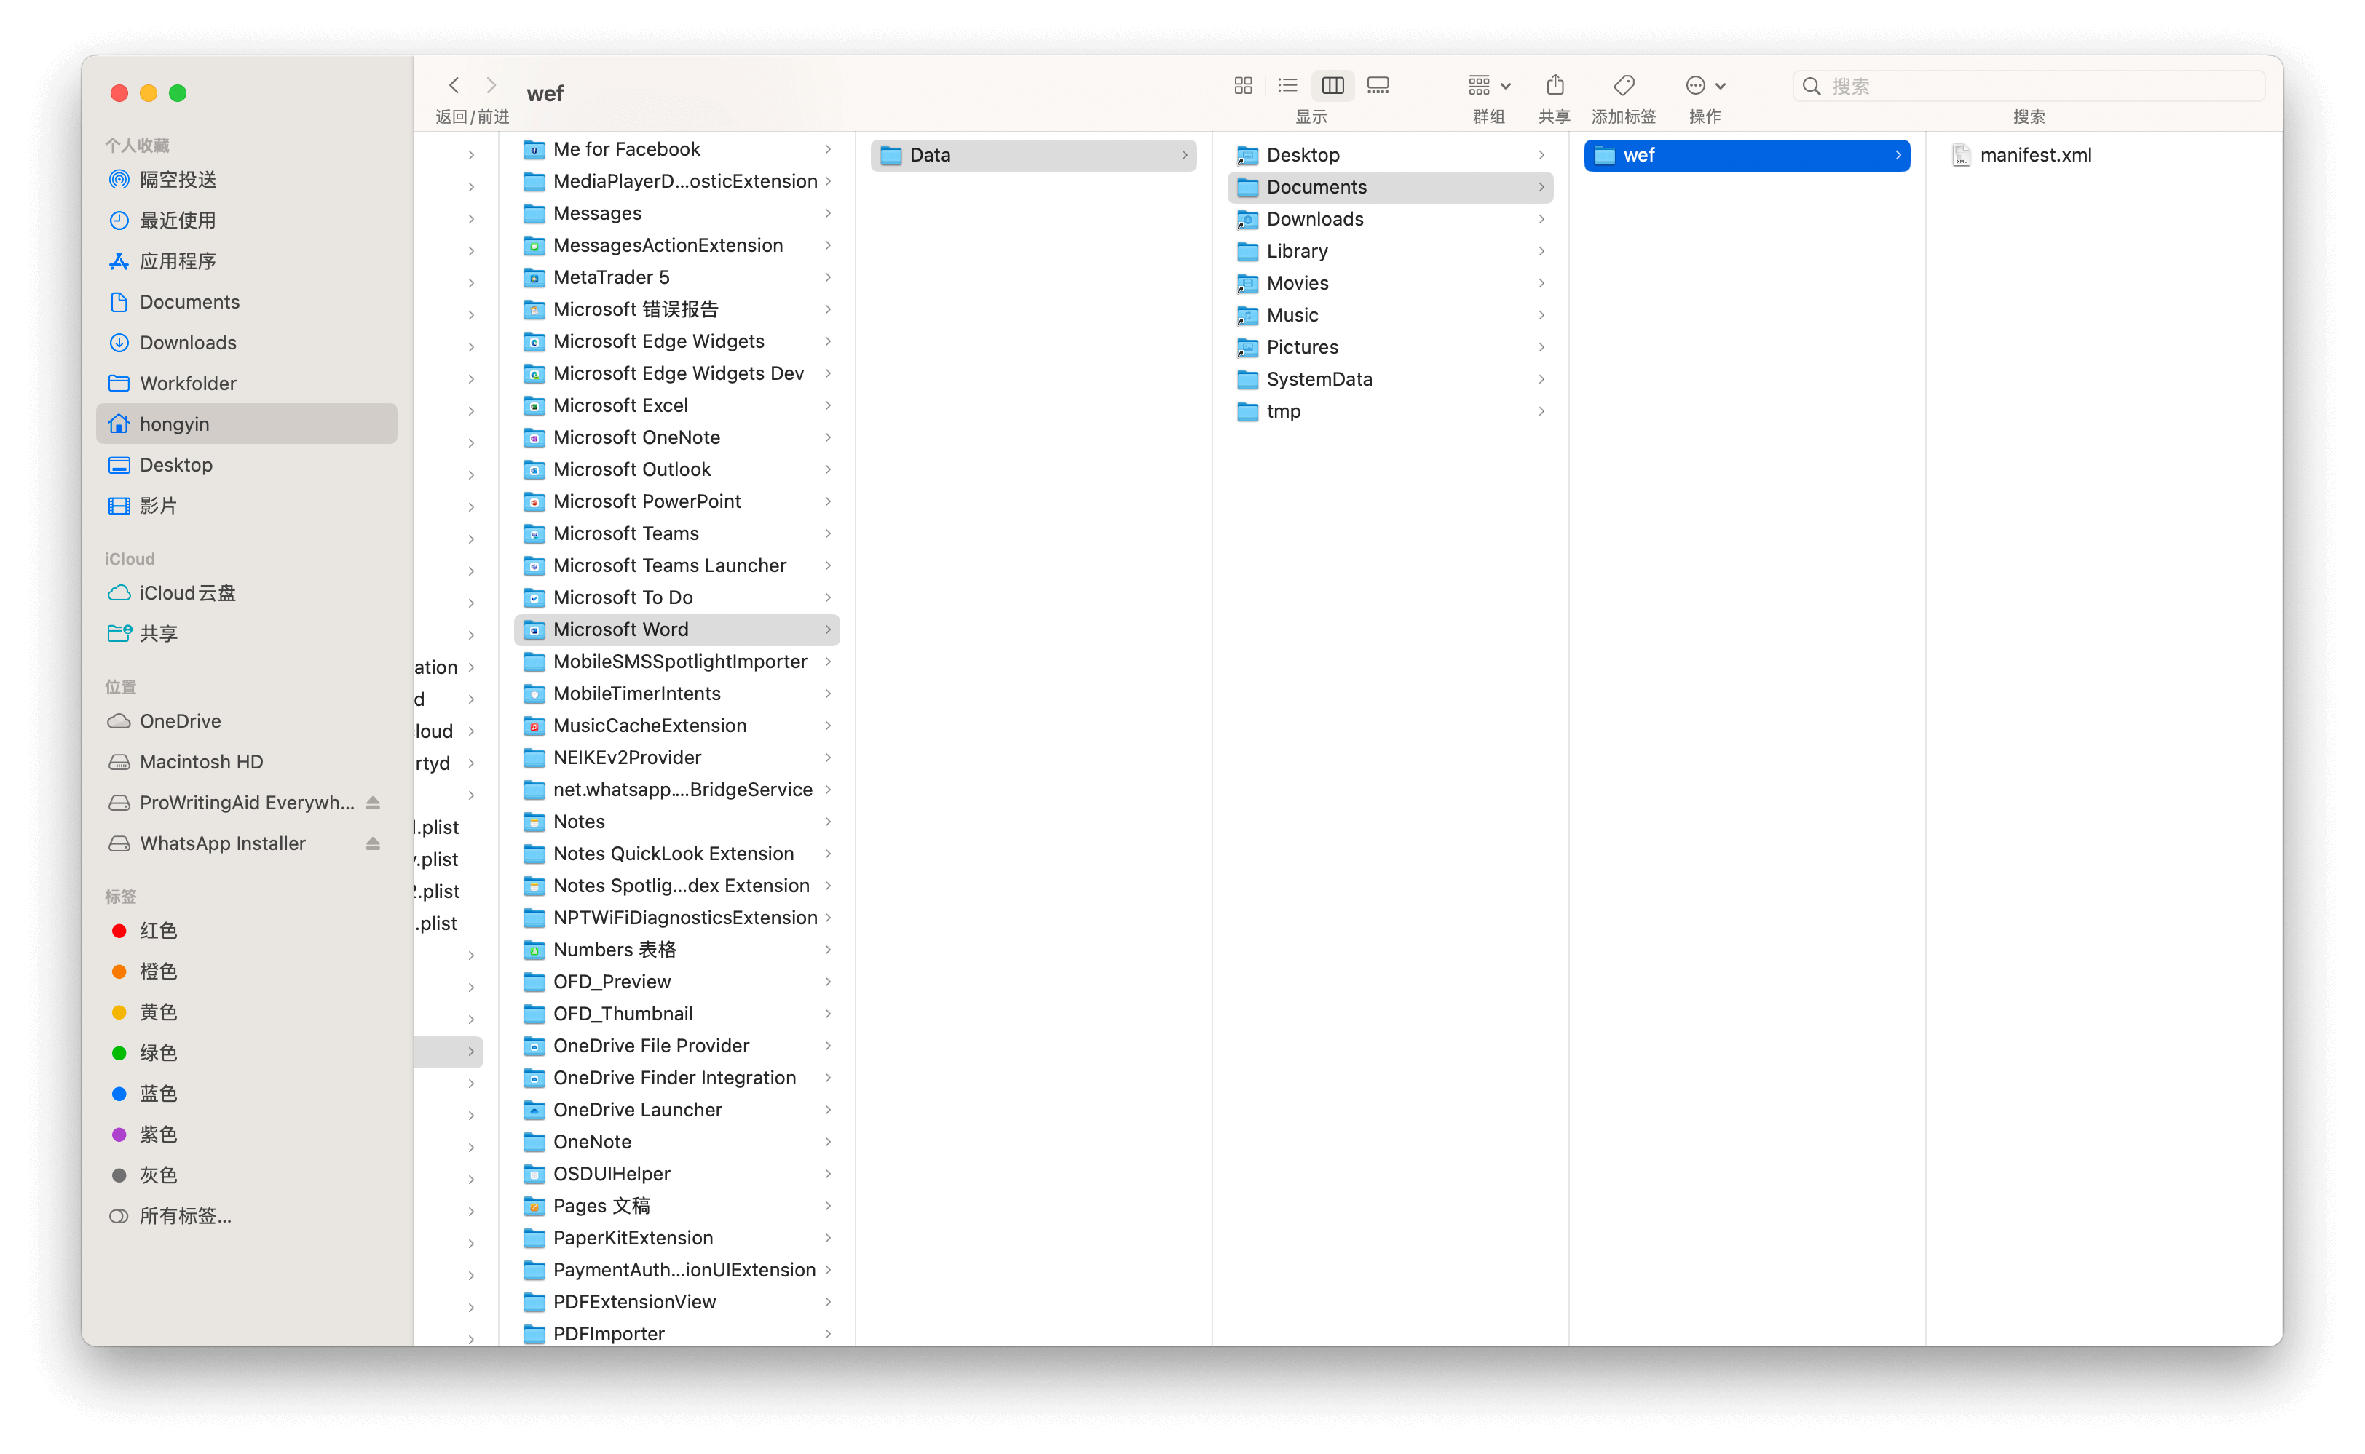Filter by the orange (橙色) tag
Screen dimensions: 2365x1454
[246, 972]
